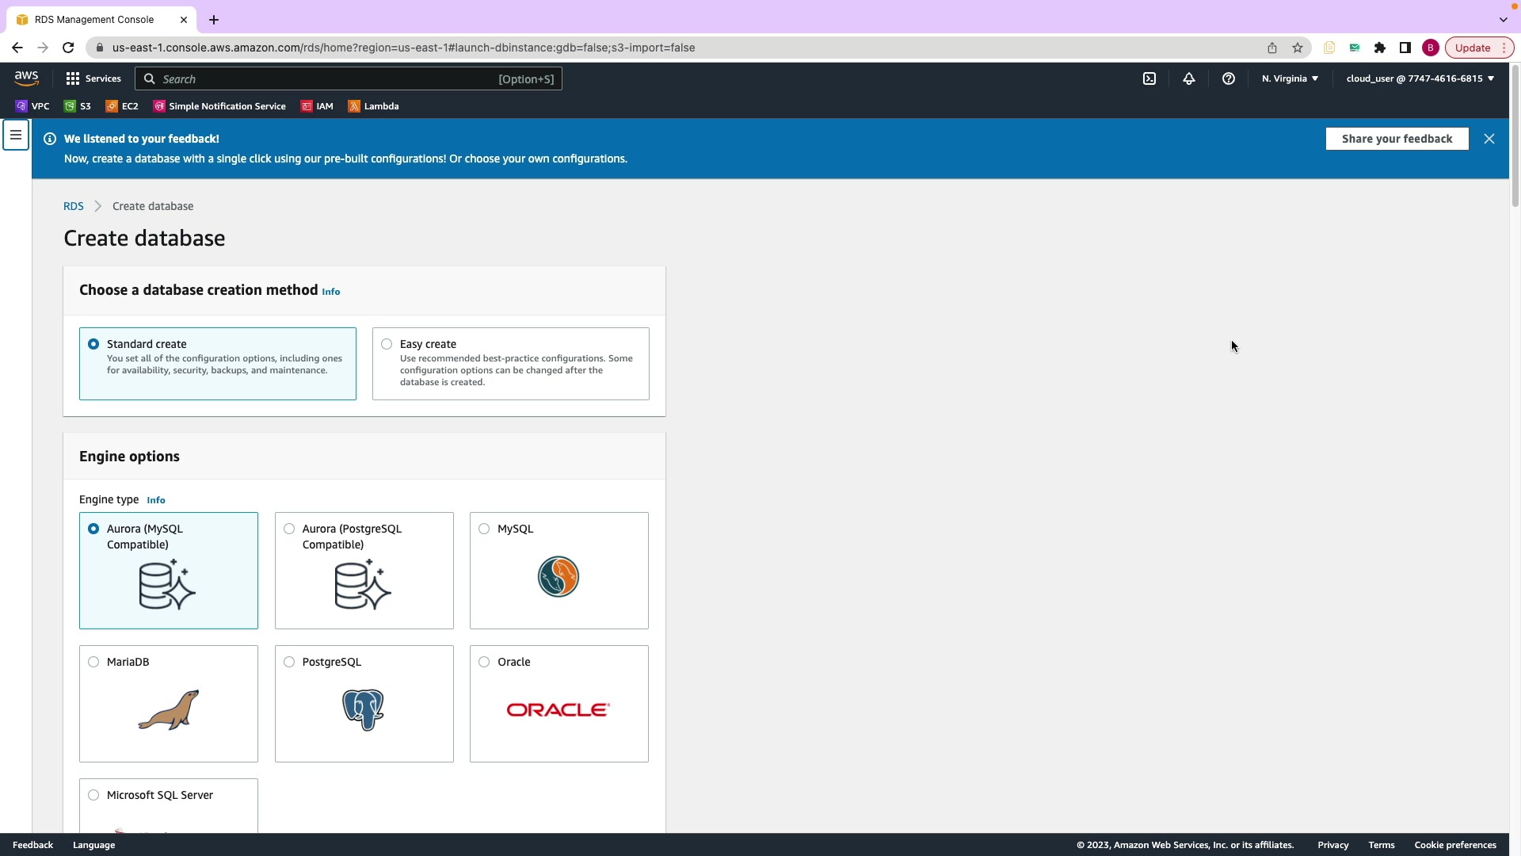Select Oracle as the engine type
The image size is (1521, 856).
484,662
